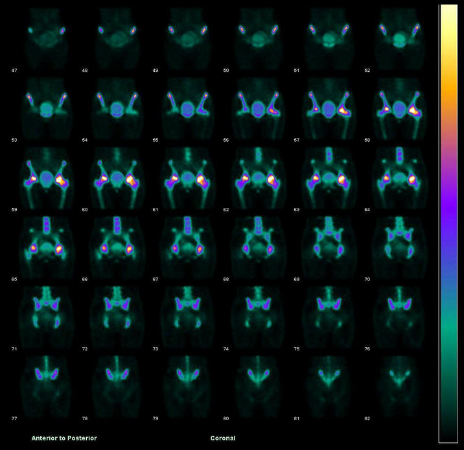Click slice 53 in second row

[x=45, y=110]
